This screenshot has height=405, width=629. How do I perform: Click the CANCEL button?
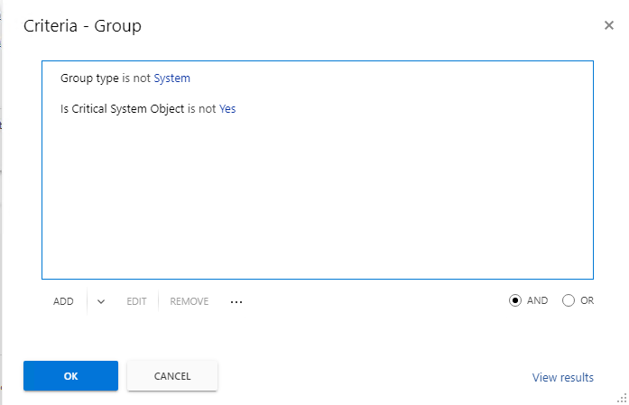click(x=172, y=376)
